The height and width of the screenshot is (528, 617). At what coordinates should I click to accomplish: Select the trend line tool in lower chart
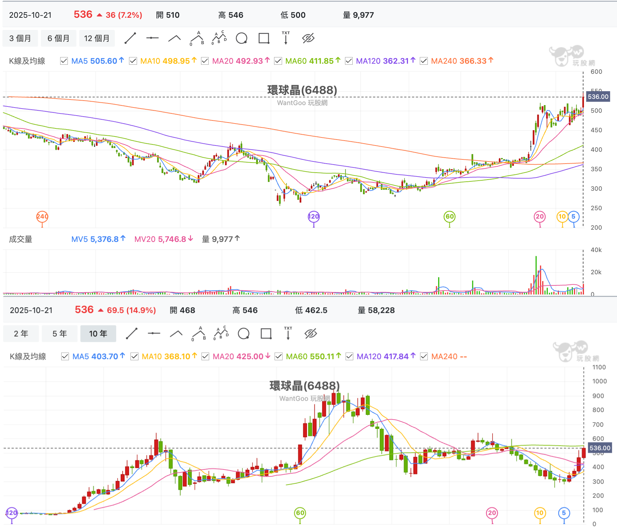pyautogui.click(x=132, y=333)
